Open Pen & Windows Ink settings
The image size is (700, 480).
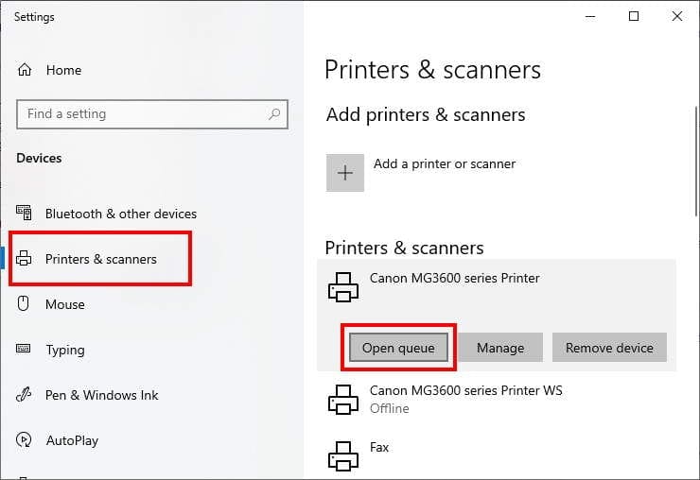click(102, 395)
